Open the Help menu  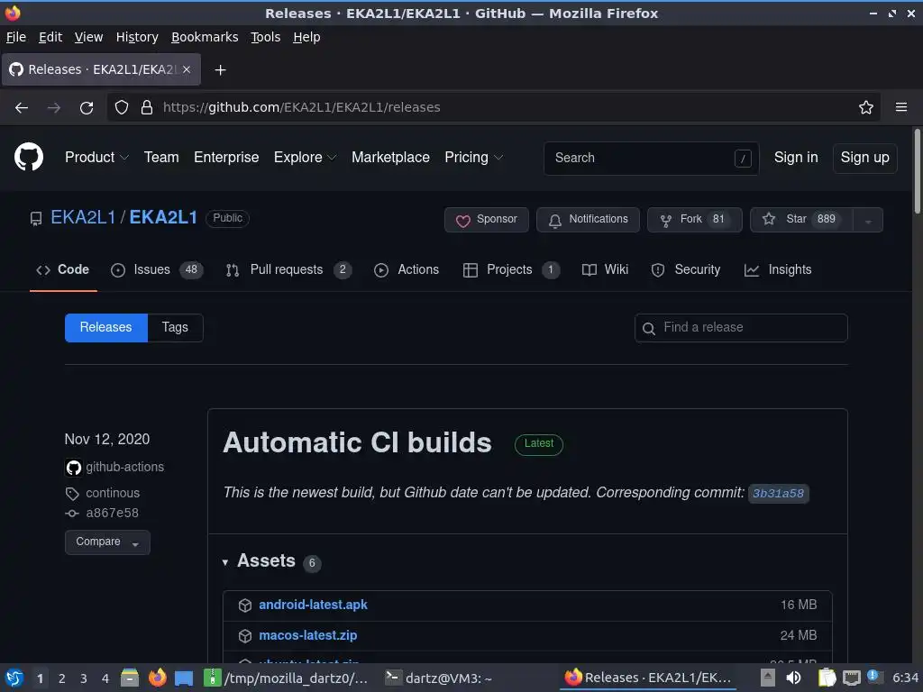[306, 37]
